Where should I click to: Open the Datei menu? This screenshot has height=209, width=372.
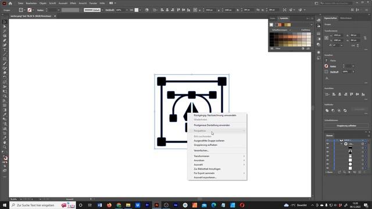pyautogui.click(x=21, y=3)
